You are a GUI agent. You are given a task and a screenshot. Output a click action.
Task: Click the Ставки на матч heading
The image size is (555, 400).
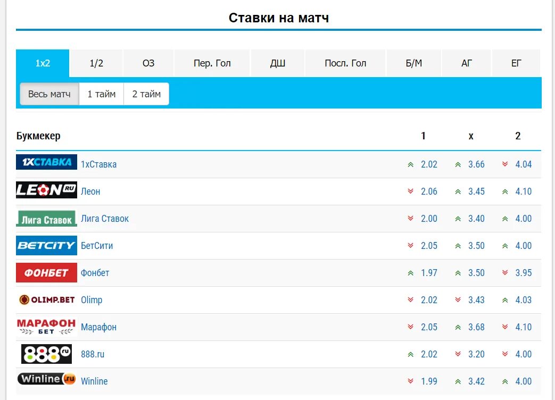(x=278, y=18)
